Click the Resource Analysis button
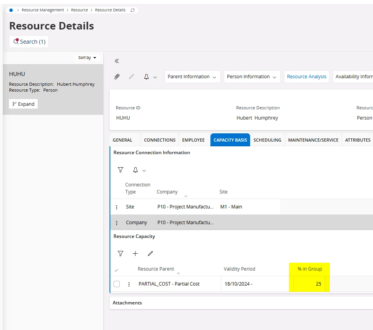Screen dimensions: 373x330 click(x=306, y=77)
